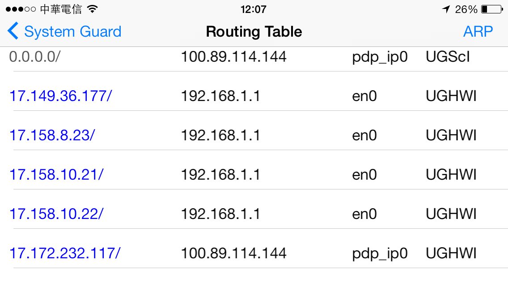Screen dimensions: 508x286
Task: Open the ARP table view
Action: pos(478,31)
